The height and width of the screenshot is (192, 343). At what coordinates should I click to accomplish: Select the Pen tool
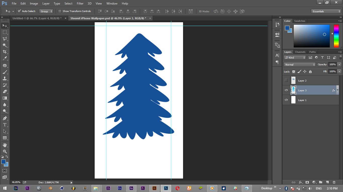point(5,118)
